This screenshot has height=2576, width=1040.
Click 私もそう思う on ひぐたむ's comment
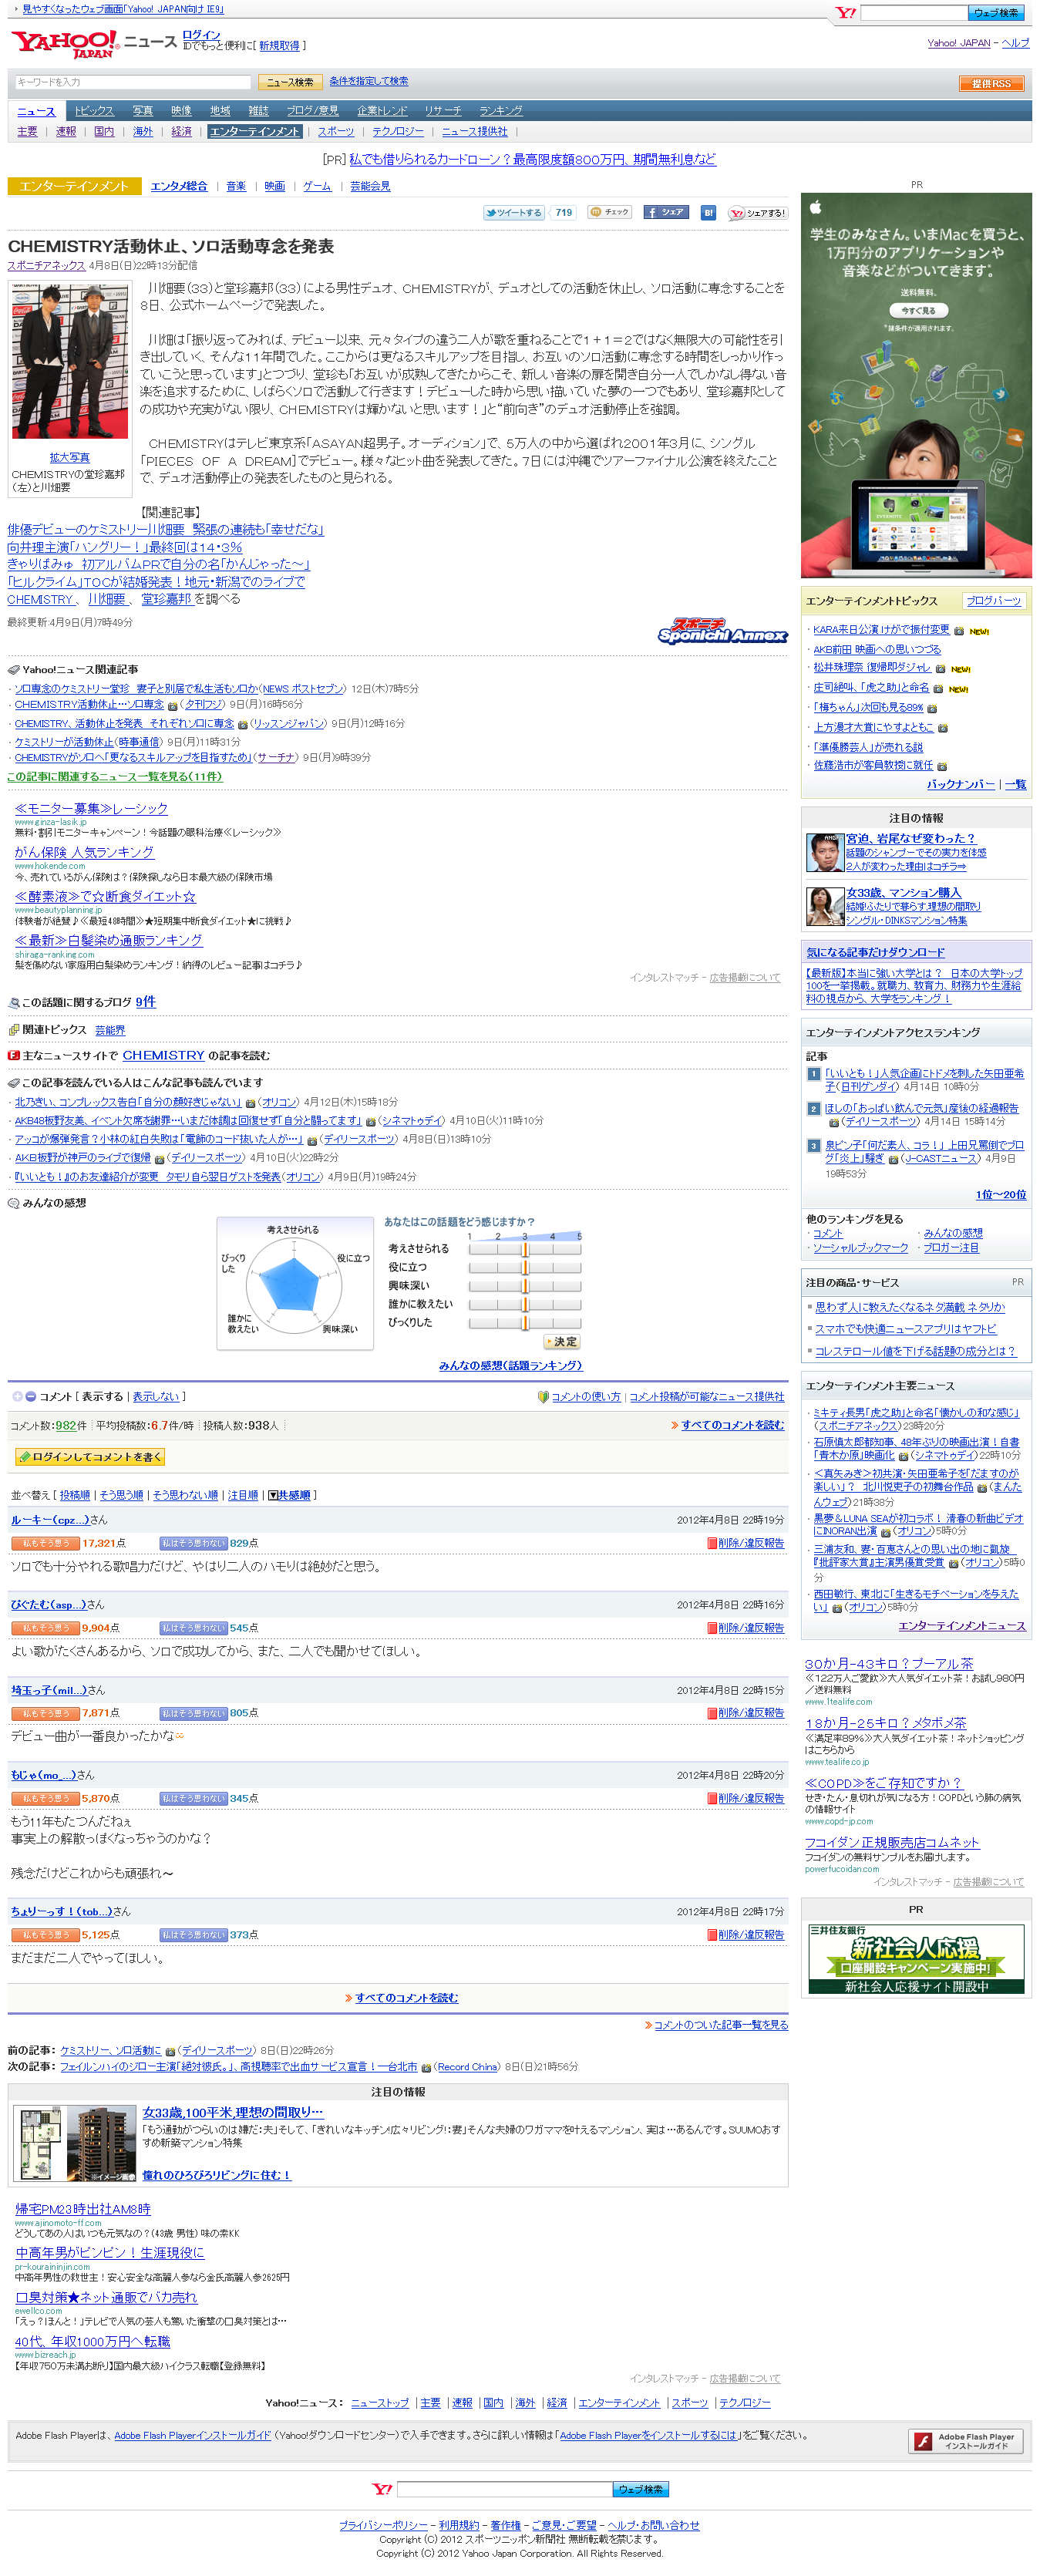[45, 1628]
